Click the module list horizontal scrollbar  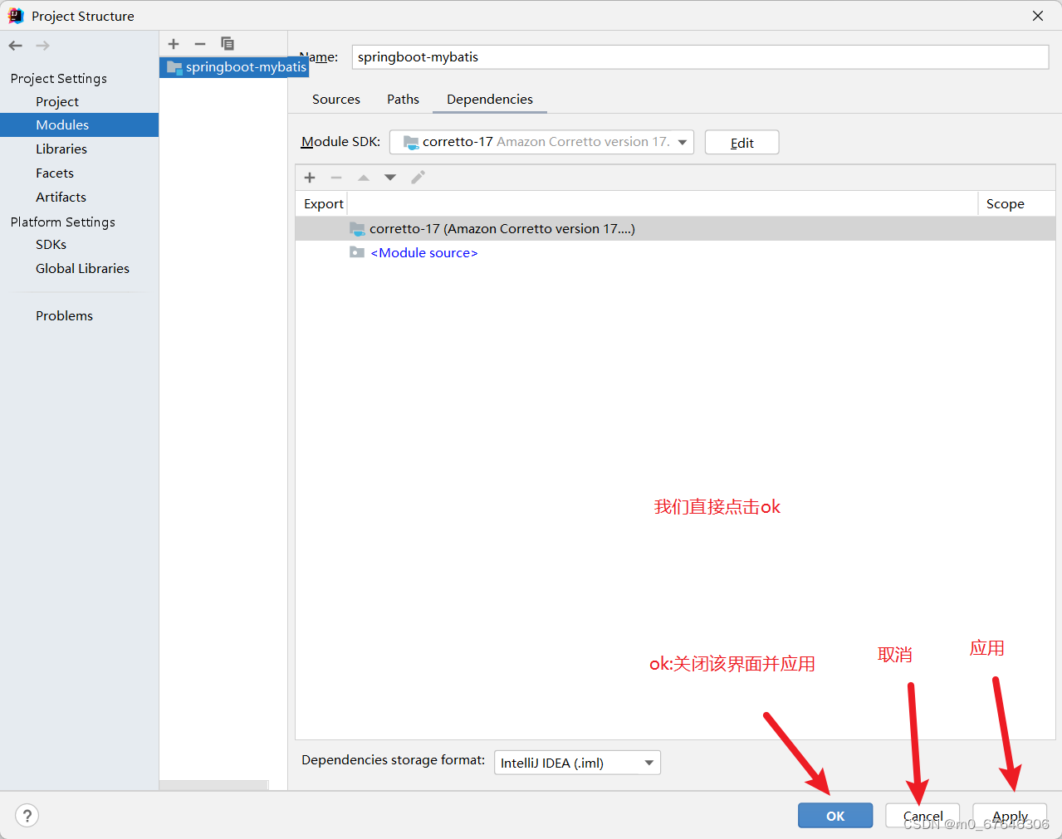[213, 785]
